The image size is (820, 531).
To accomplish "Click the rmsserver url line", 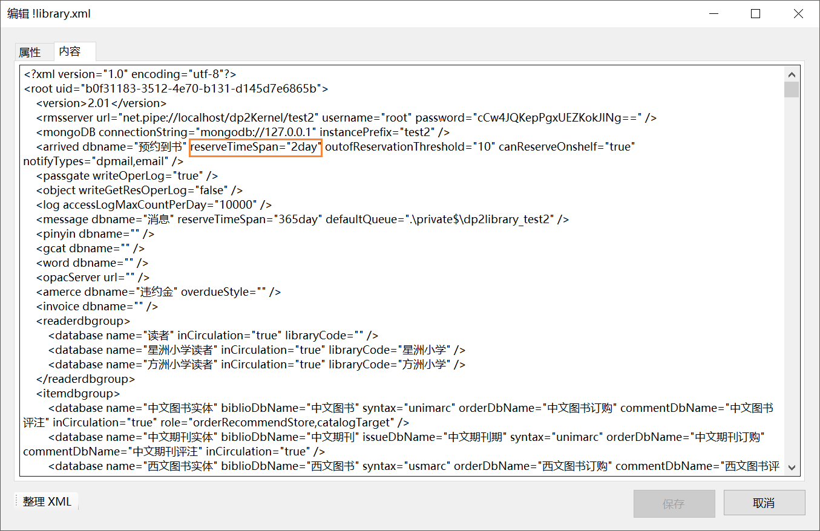I will [346, 117].
